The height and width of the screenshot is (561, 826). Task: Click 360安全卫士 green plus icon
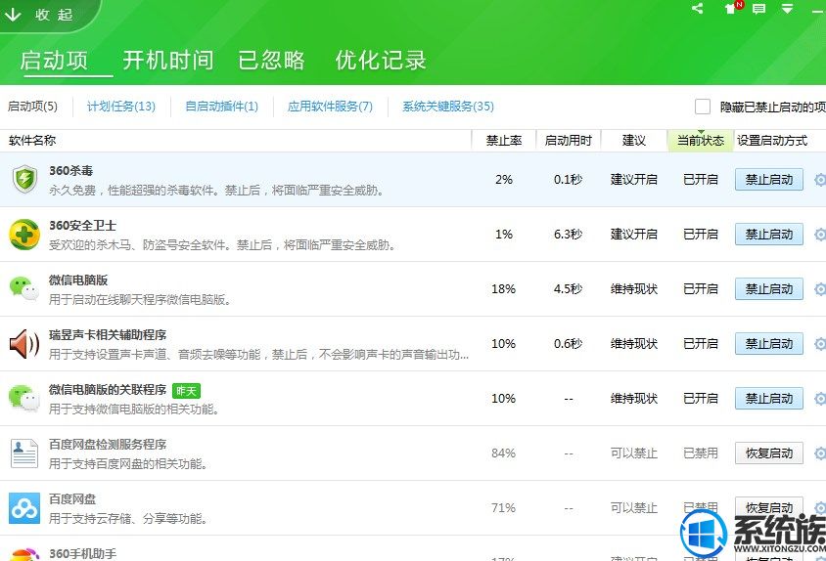tap(24, 235)
